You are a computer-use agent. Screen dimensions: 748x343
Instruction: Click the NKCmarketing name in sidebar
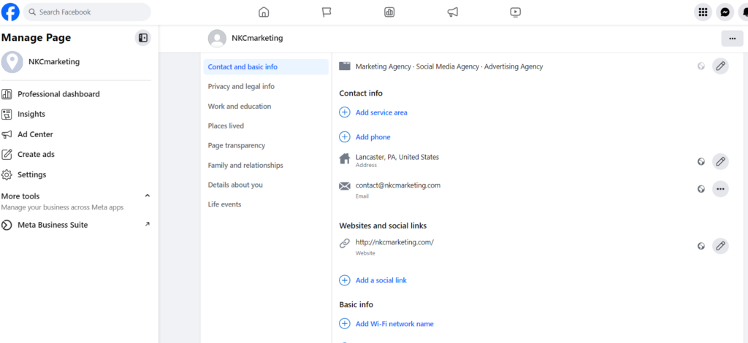54,62
